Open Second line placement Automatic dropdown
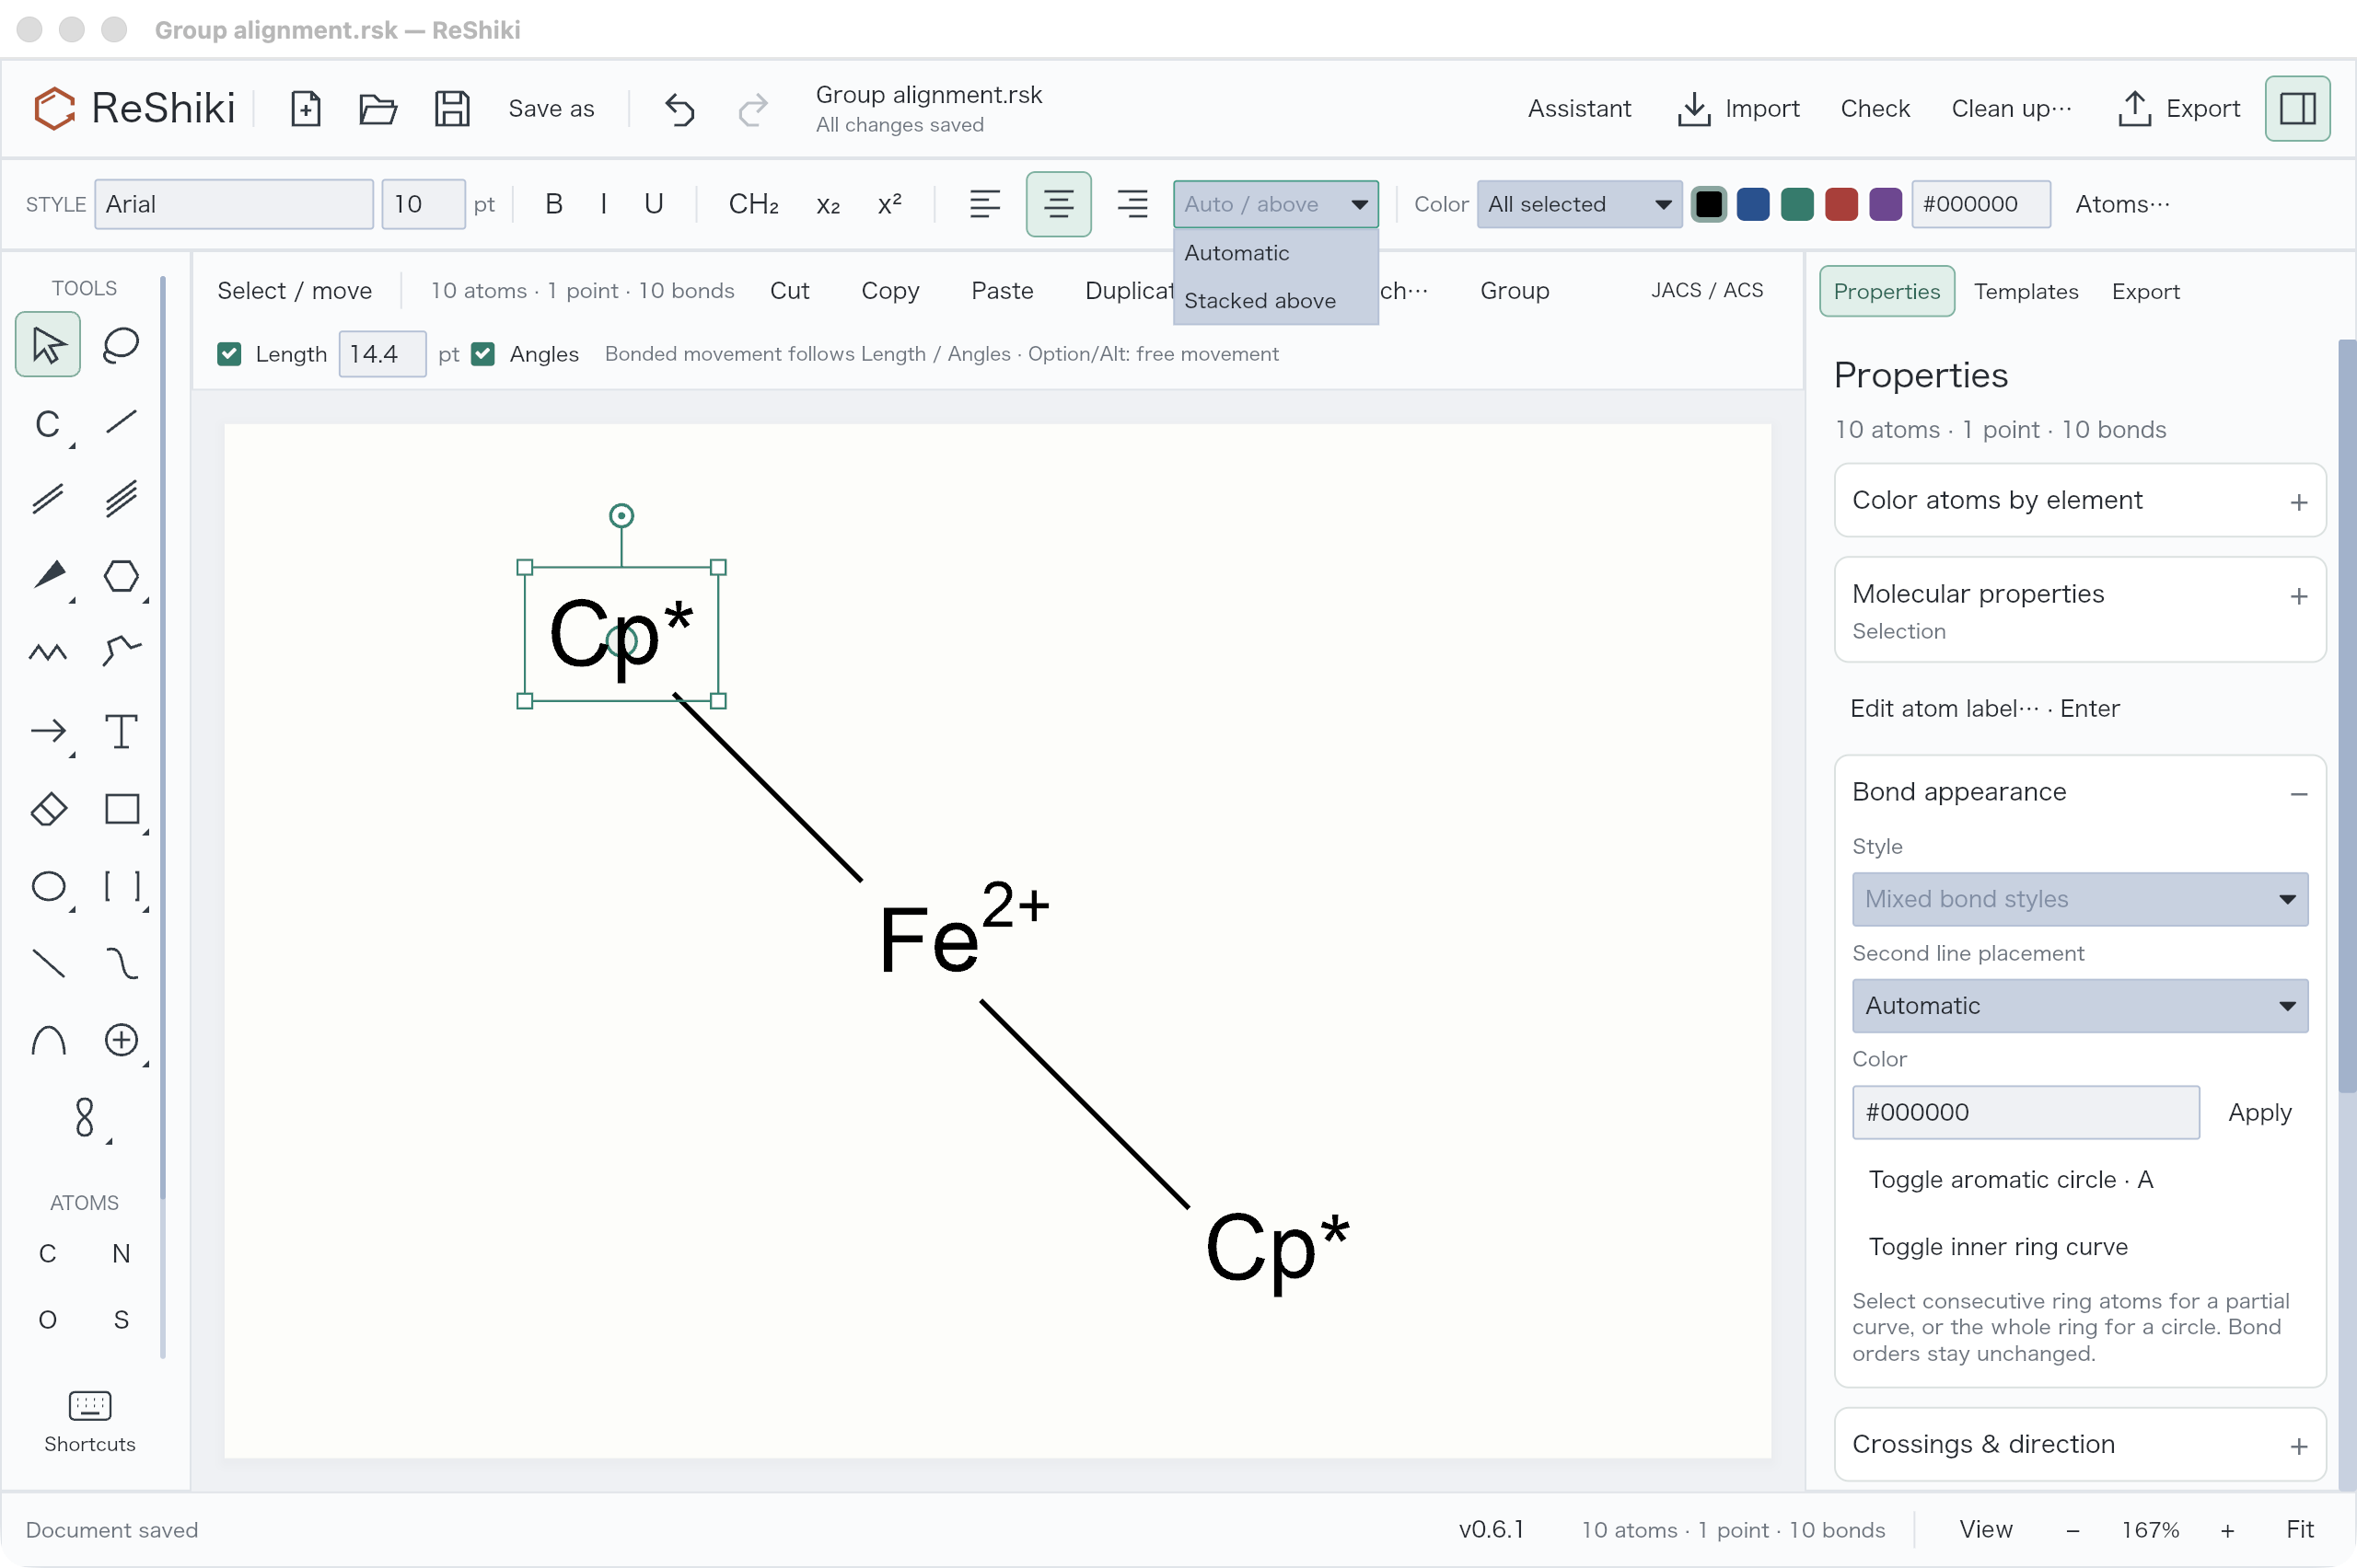The height and width of the screenshot is (1568, 2357). pyautogui.click(x=2080, y=1005)
